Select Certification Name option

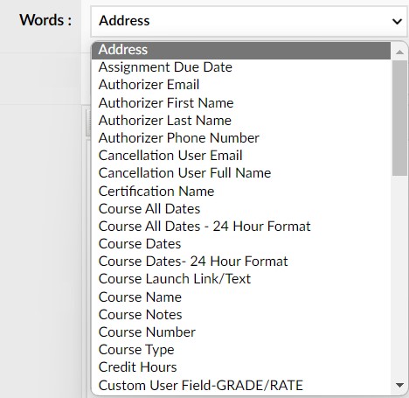(x=241, y=192)
